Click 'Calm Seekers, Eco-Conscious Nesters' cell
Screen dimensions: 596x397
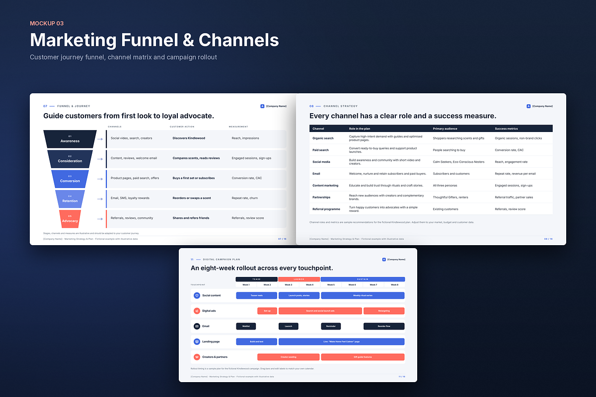point(459,162)
